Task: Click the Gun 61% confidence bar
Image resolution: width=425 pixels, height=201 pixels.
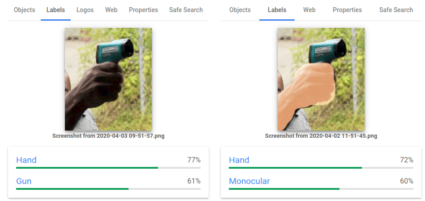Action: (x=108, y=189)
